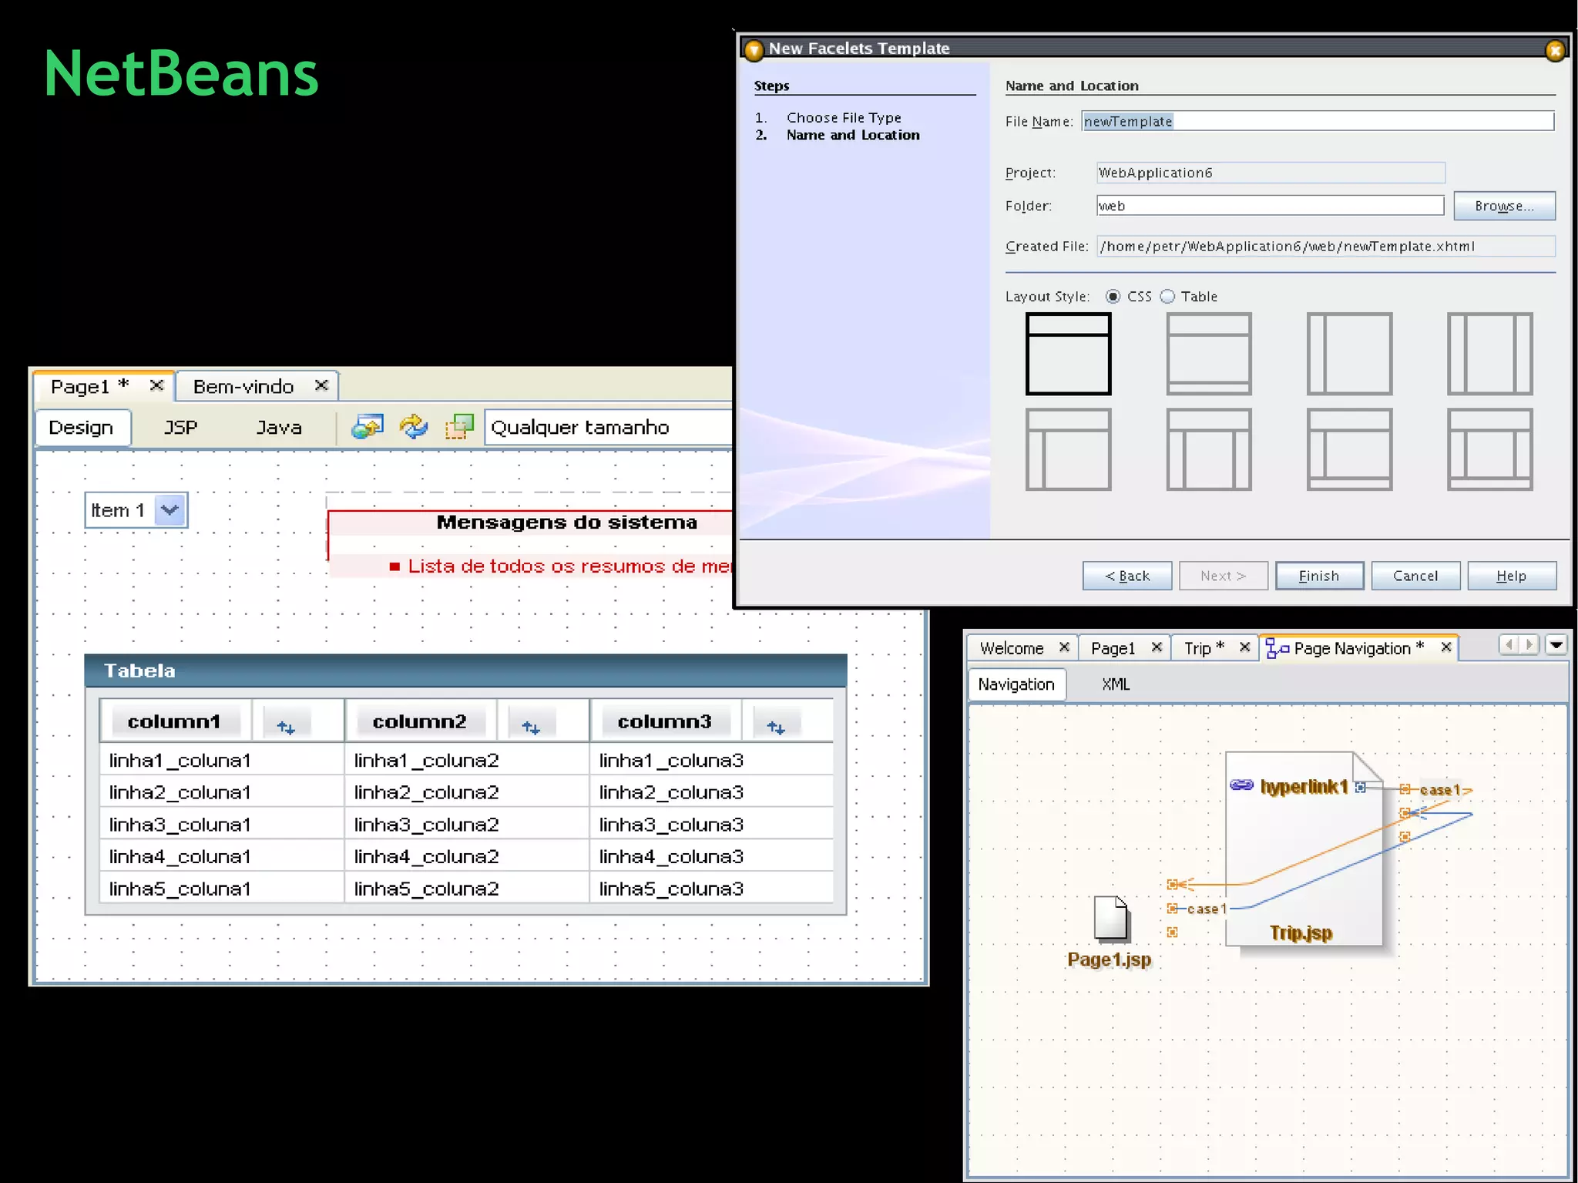1578x1183 pixels.
Task: Select the header-only layout thumbnail
Action: click(1068, 354)
